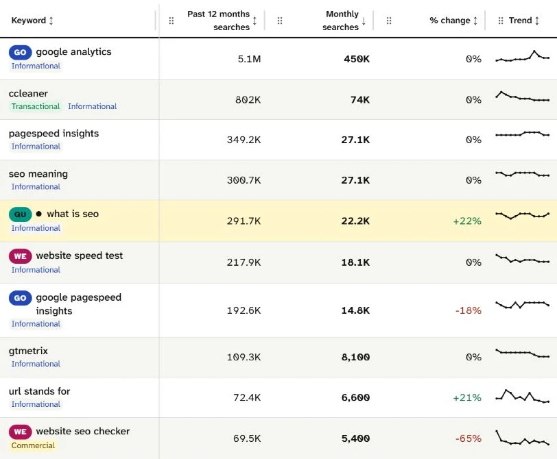Open trend sparkline for url stands for
Viewport: 557px width, 459px height.
pos(523,396)
